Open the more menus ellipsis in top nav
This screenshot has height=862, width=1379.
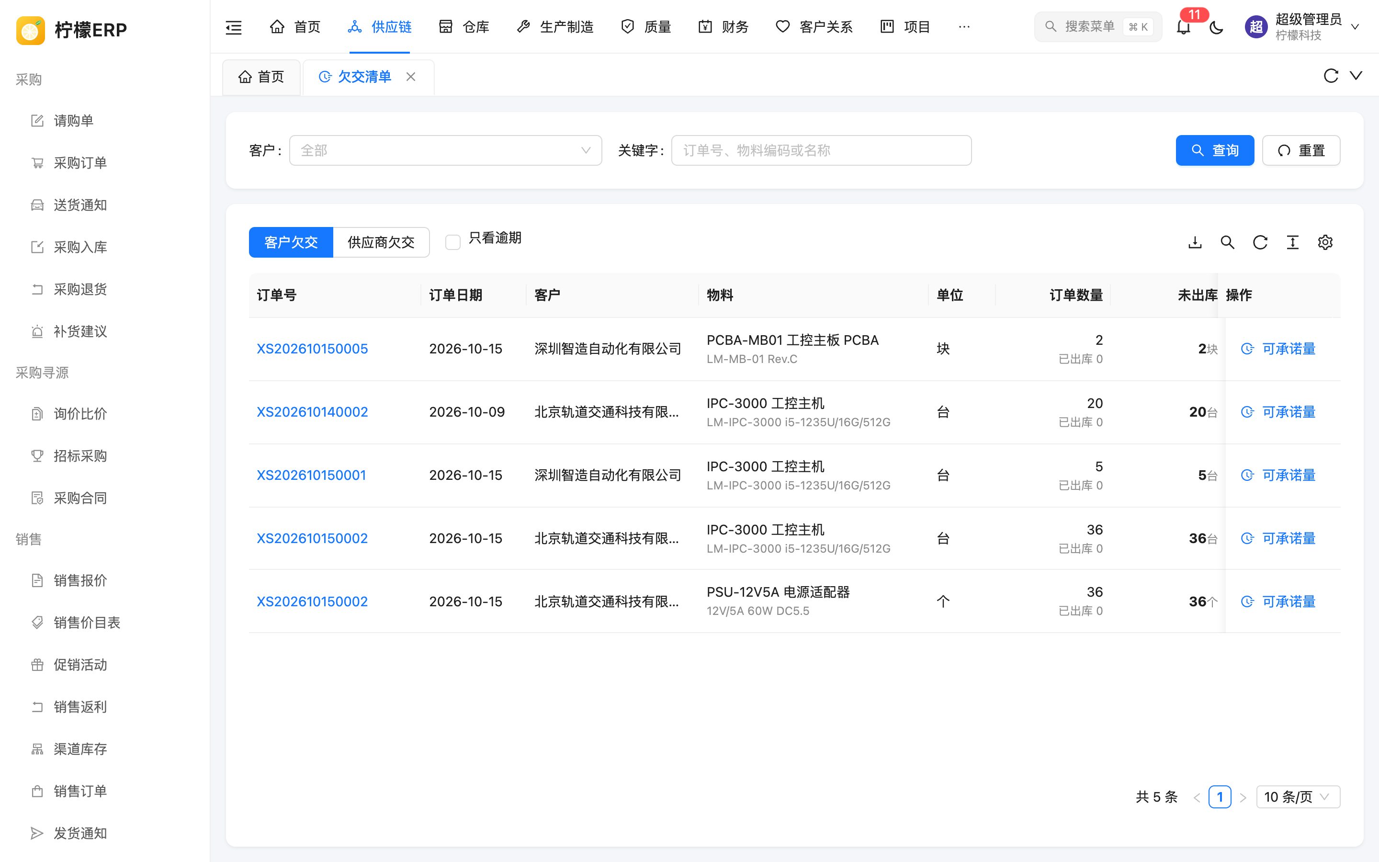964,27
